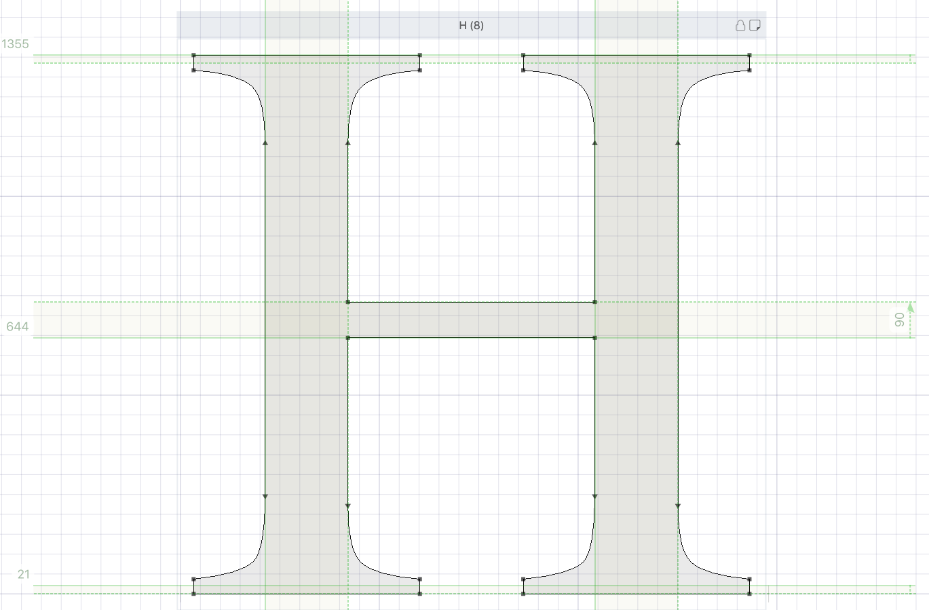Screen dimensions: 929x610
Task: Select the bottom-left baseline node of left stem's serif
Action: [194, 594]
